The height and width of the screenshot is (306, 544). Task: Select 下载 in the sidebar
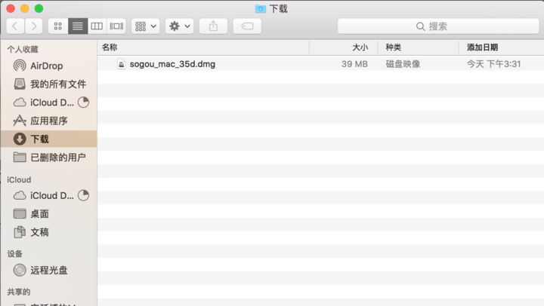click(49, 139)
